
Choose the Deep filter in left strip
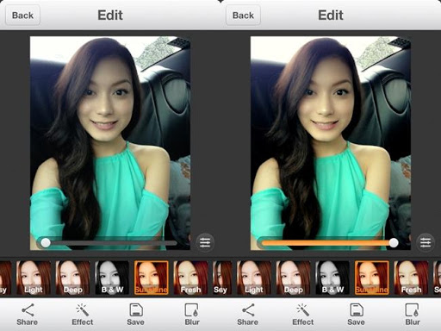tap(73, 278)
